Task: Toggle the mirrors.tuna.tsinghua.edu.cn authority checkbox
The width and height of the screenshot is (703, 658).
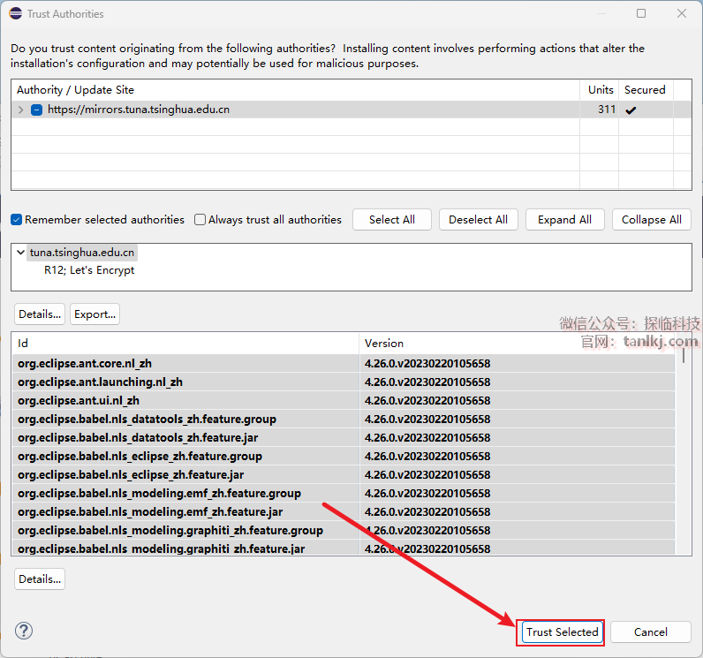Action: 36,110
